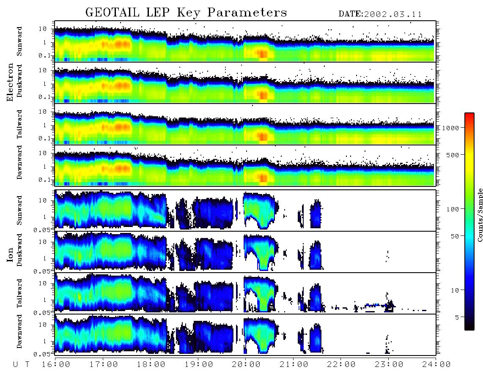Click the Counts/Sample color bar title
The width and height of the screenshot is (483, 372).
click(x=480, y=215)
